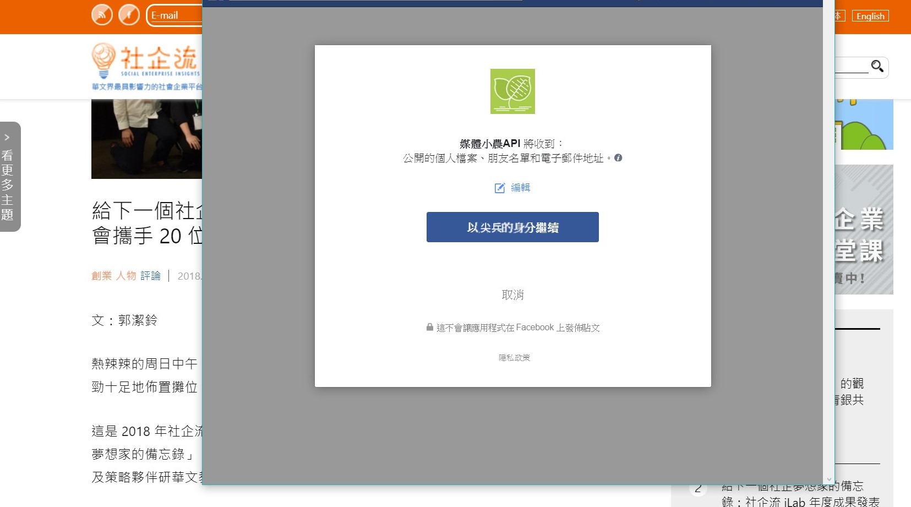This screenshot has width=911, height=507.
Task: Open the ranked article 社企流 iLab 年度成果發表
Action: tap(800, 494)
